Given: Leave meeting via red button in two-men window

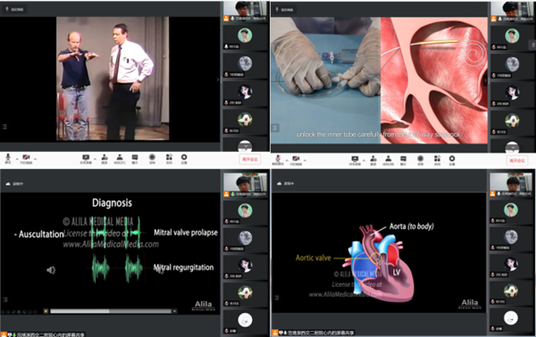Looking at the screenshot, I should 250,159.
